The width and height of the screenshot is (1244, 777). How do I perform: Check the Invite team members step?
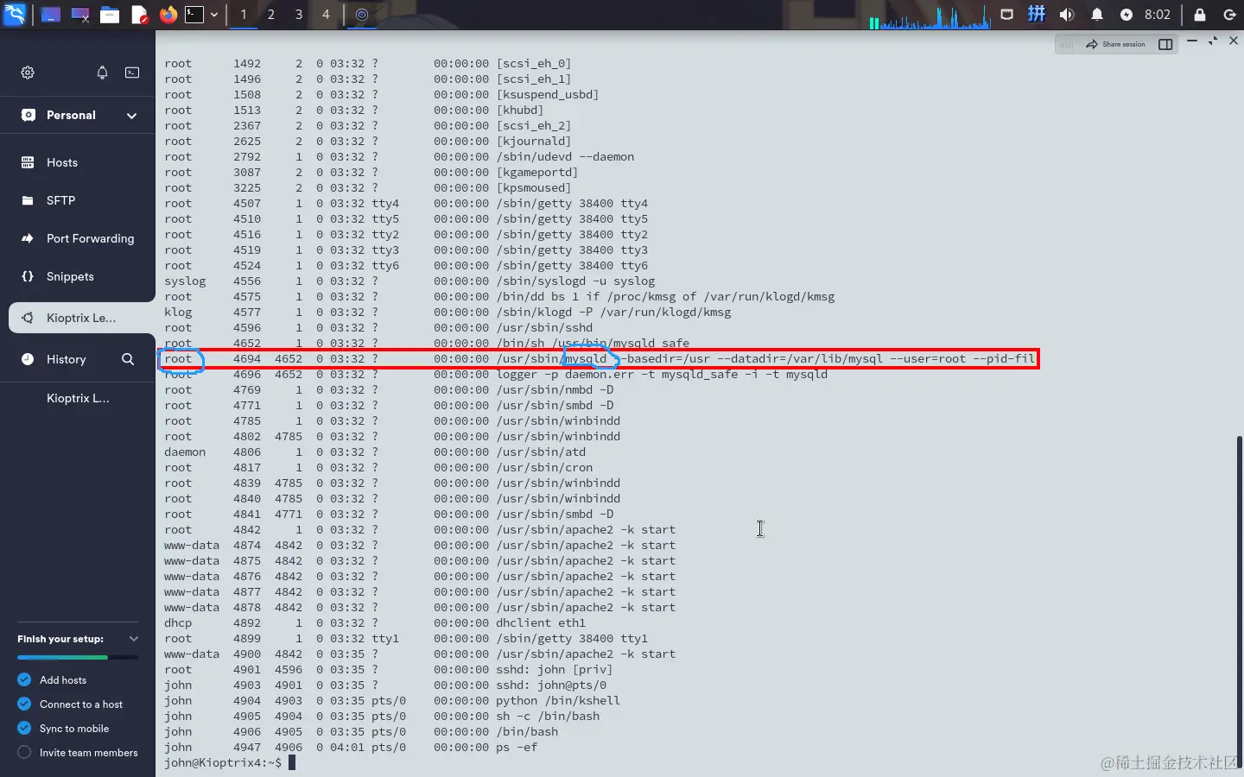[24, 753]
